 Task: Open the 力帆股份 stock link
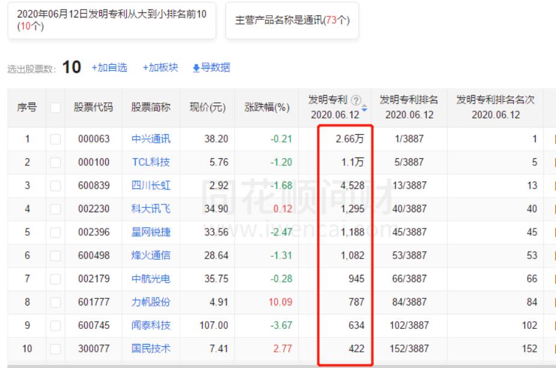(151, 302)
